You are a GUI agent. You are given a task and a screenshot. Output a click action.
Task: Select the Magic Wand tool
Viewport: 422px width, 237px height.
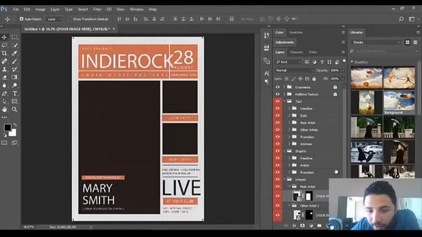15,45
